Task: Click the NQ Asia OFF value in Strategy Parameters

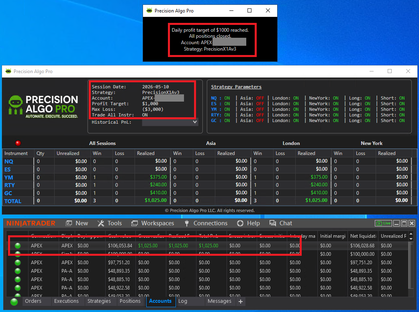Action: click(260, 98)
